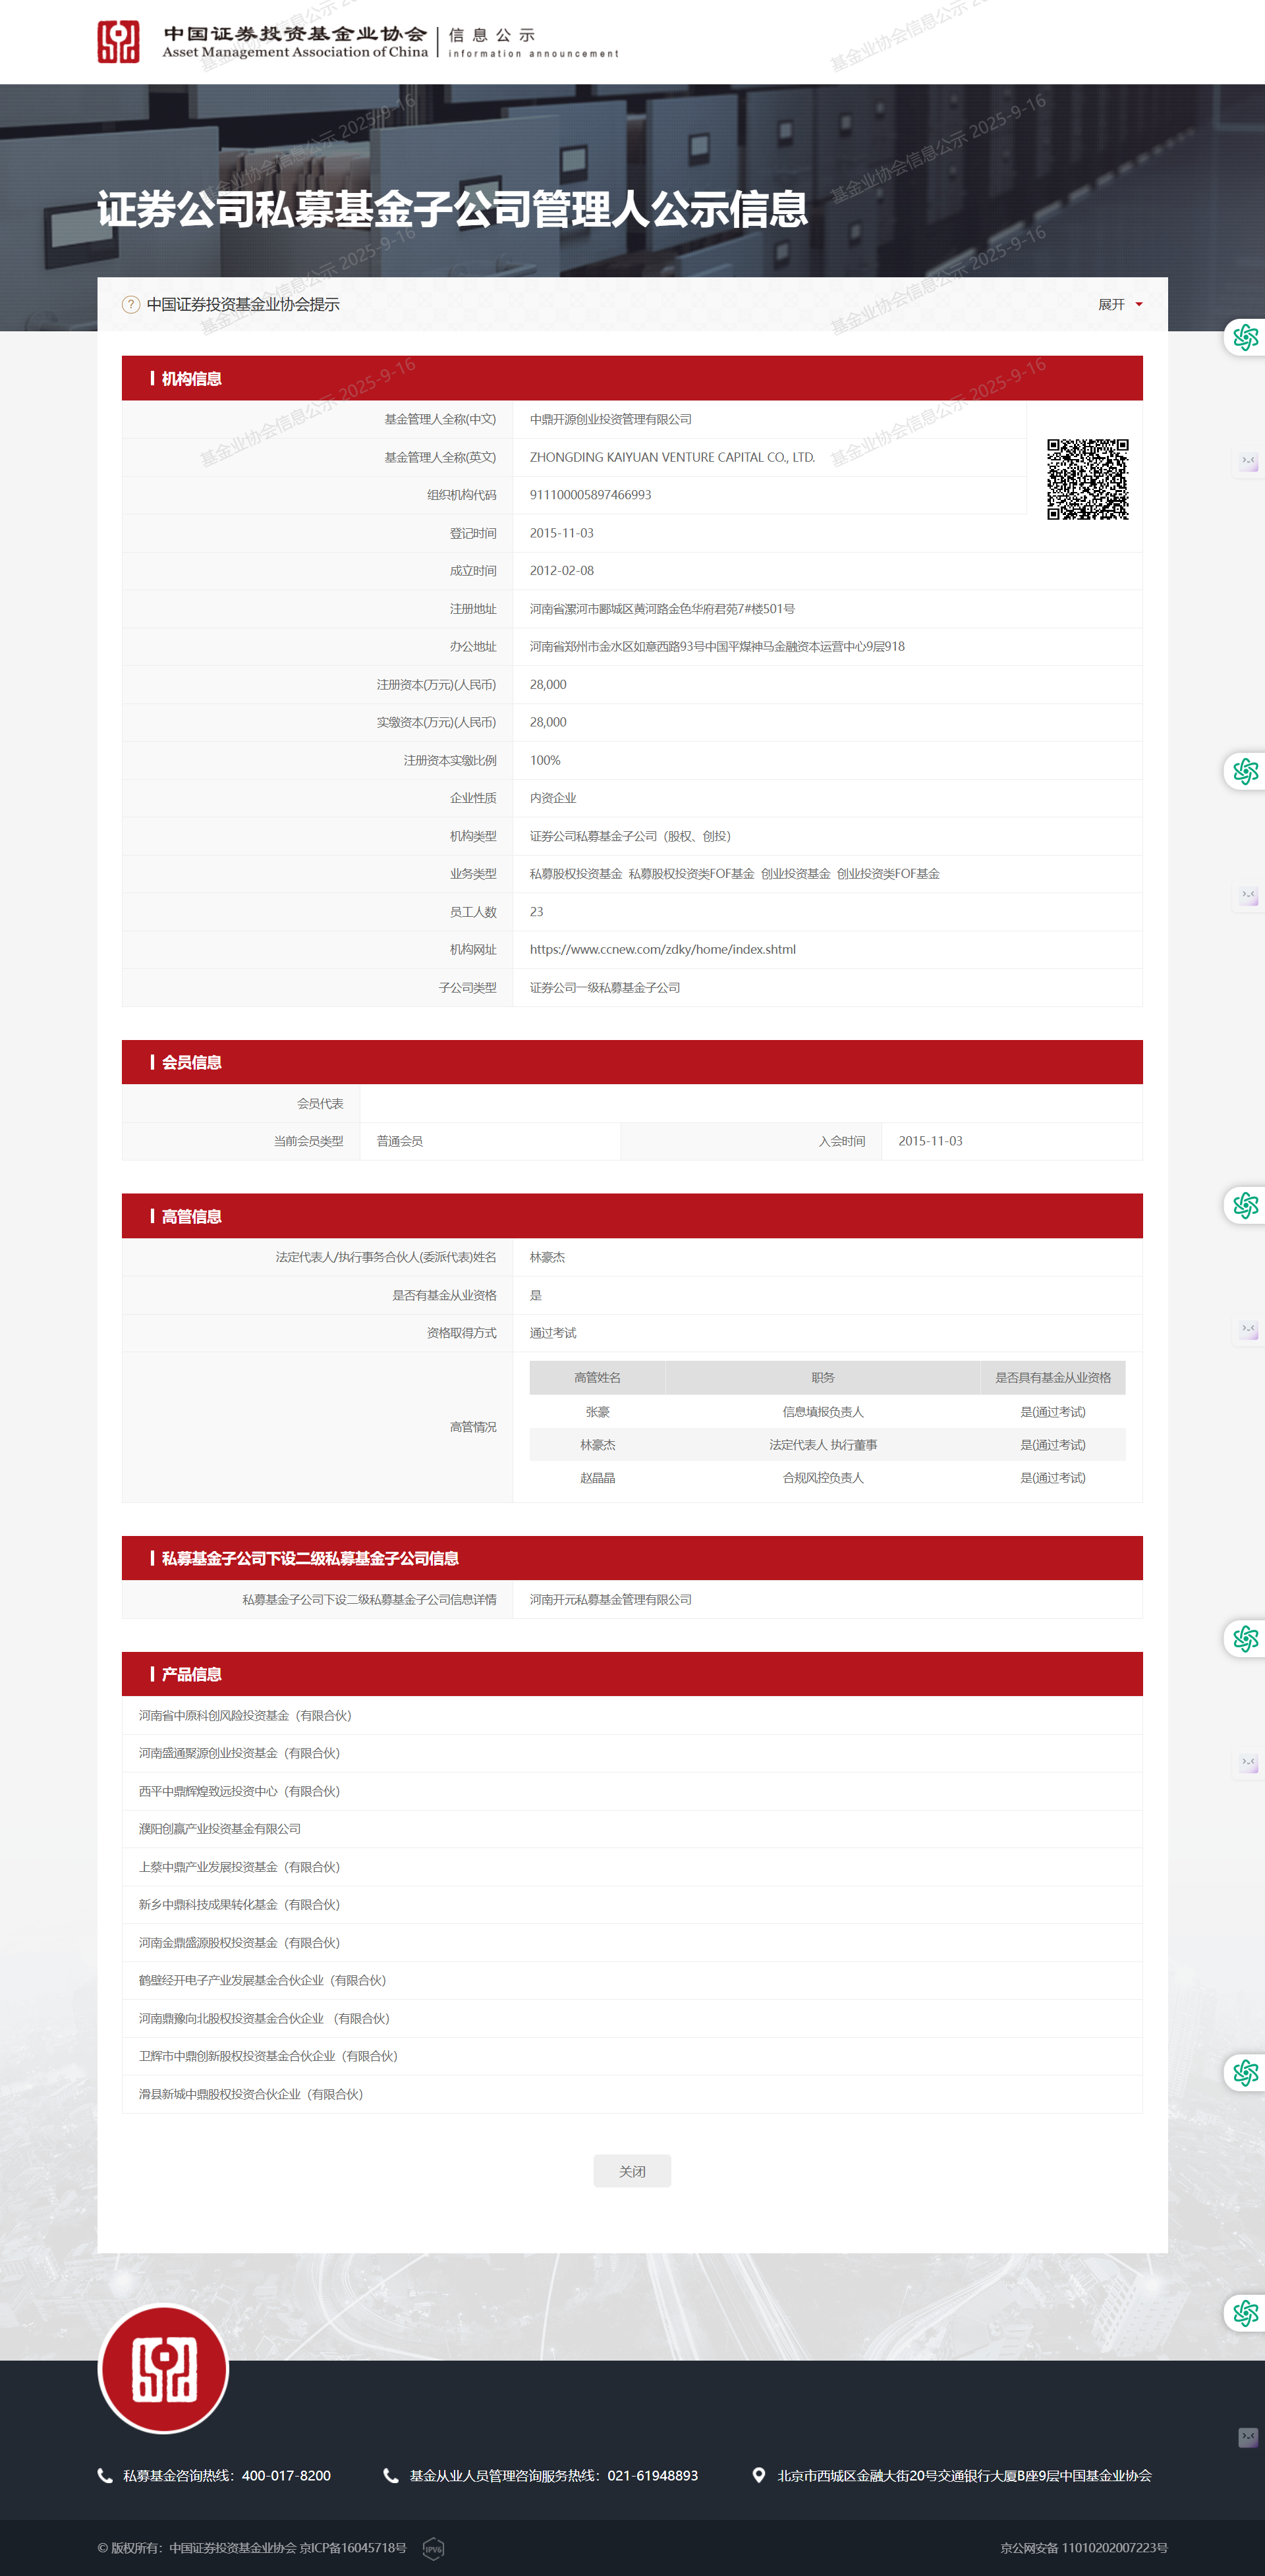Expand the 展开 dropdown arrow
The width and height of the screenshot is (1265, 2576).
(x=1138, y=304)
